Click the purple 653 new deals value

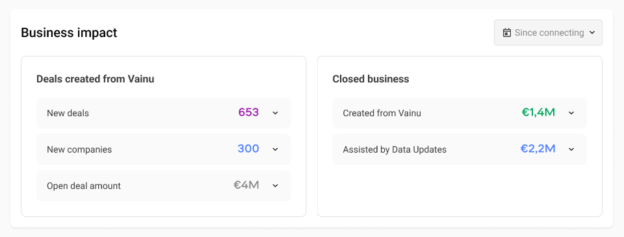pos(249,112)
